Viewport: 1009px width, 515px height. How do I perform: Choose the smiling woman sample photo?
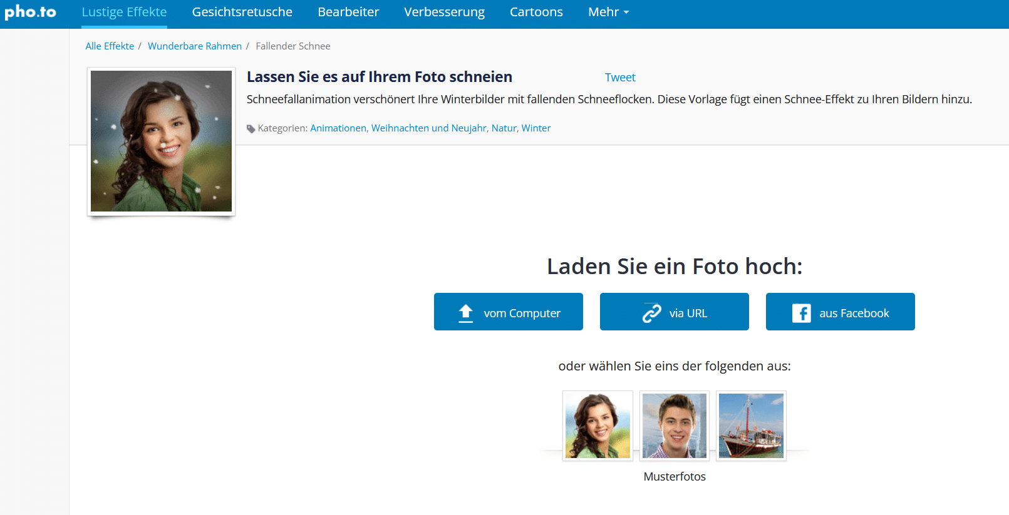(x=598, y=426)
